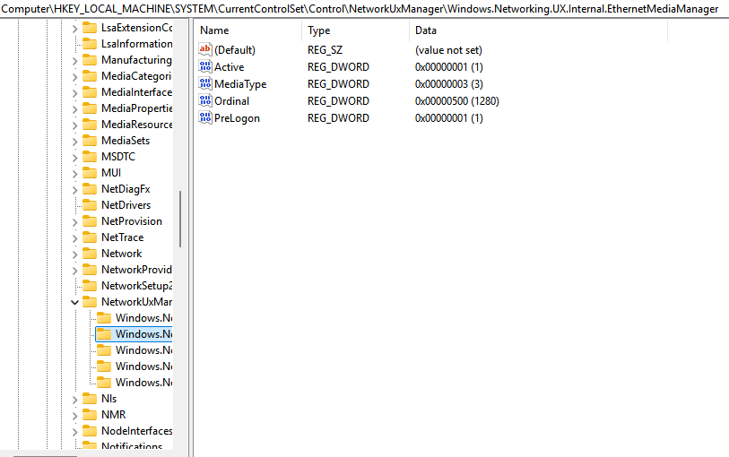Click the Active value name
The image size is (729, 457).
[x=230, y=67]
